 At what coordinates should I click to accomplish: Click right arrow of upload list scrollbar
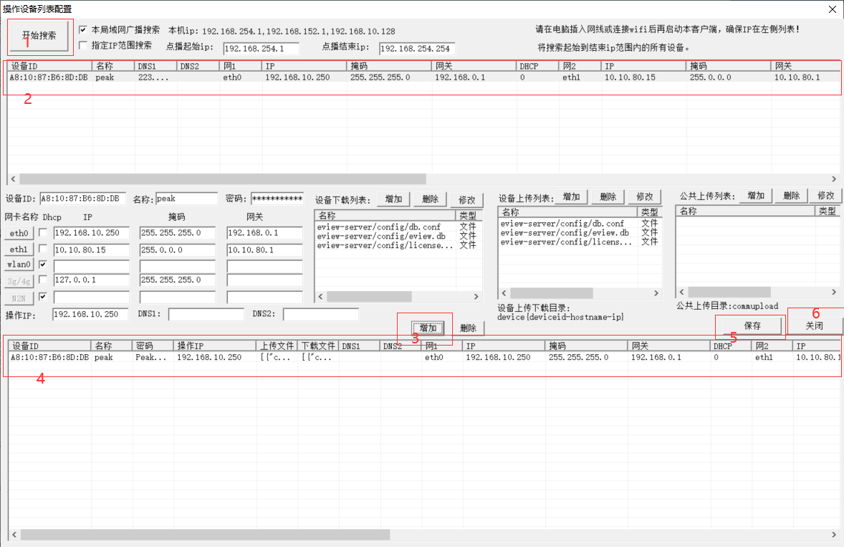(x=656, y=293)
